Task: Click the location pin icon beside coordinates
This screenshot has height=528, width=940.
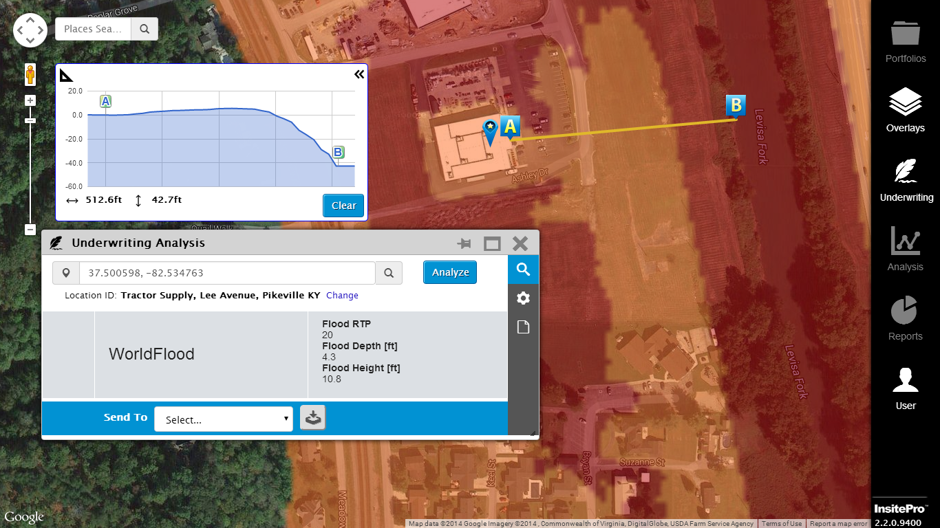Action: pos(66,273)
